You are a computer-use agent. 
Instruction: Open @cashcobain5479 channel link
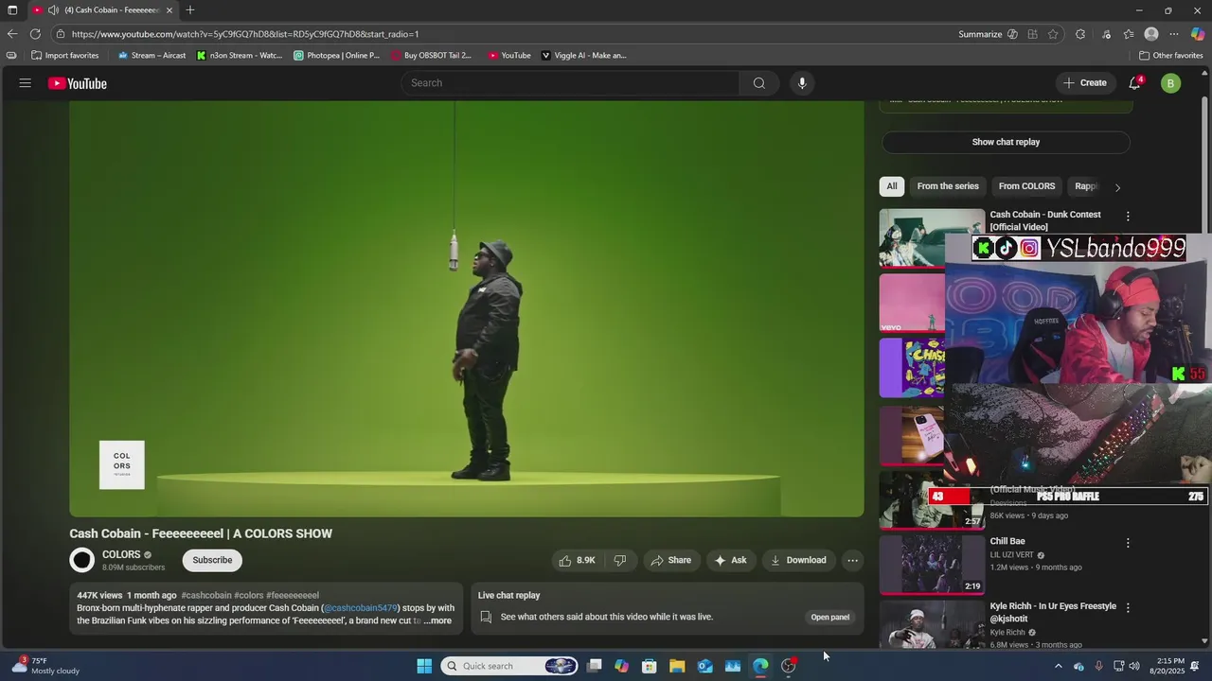(x=361, y=608)
